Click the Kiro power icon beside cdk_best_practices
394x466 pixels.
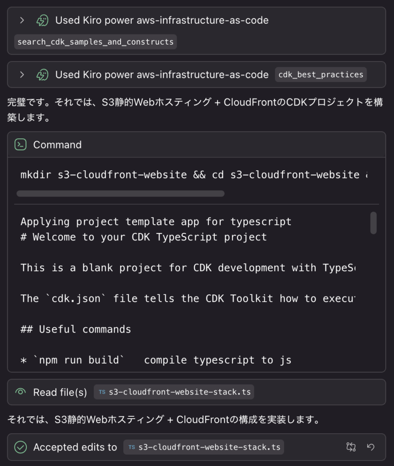pos(42,75)
